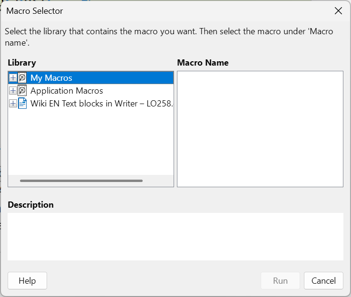The height and width of the screenshot is (297, 351).
Task: Open Help for the Macro Selector
Action: 27,281
